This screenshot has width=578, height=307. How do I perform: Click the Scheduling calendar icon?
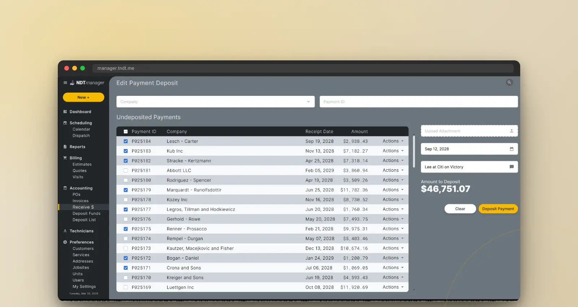coord(65,123)
